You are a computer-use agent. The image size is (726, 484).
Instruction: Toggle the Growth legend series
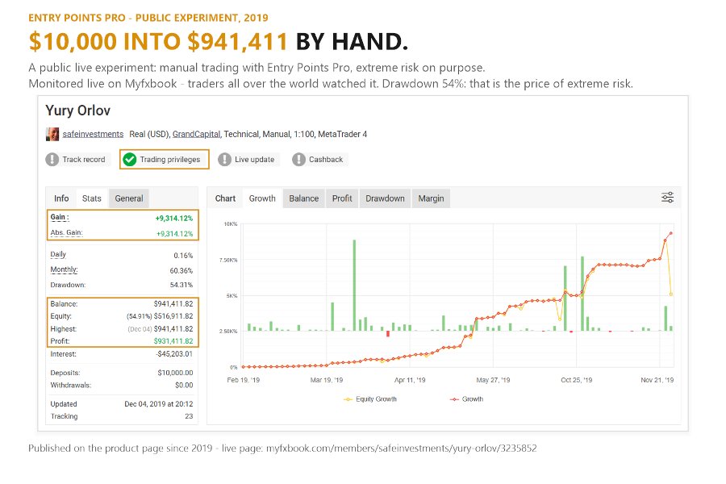pyautogui.click(x=467, y=399)
